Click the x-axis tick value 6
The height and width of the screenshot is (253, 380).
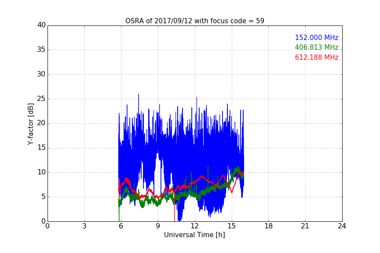(121, 226)
